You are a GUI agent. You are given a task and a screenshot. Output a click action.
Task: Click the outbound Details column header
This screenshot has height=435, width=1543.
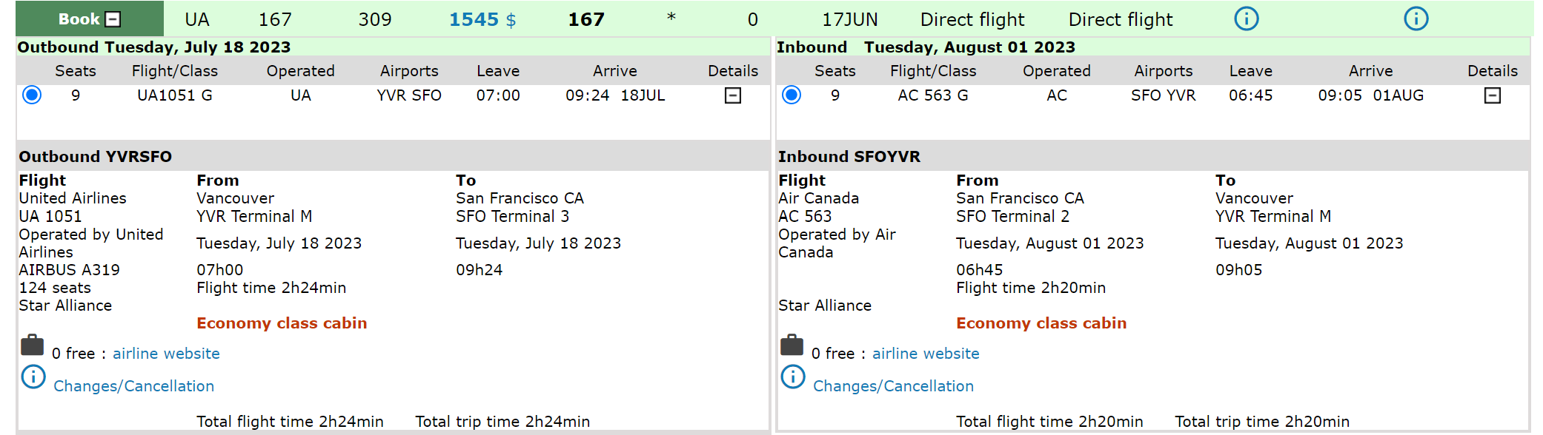point(733,71)
